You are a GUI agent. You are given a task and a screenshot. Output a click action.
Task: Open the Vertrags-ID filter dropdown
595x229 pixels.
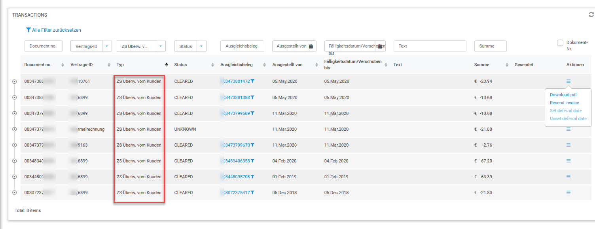pyautogui.click(x=107, y=46)
